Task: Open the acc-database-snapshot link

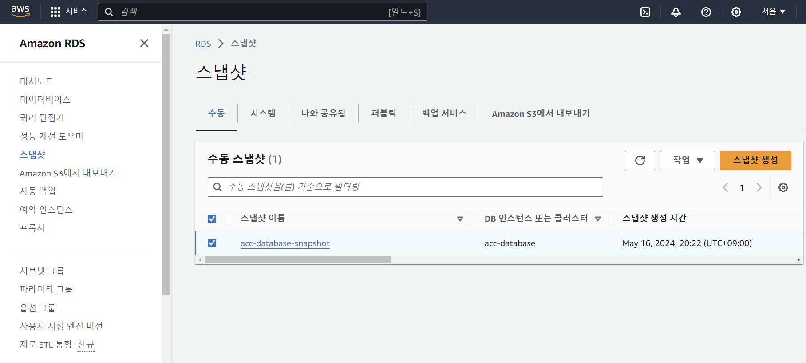Action: pyautogui.click(x=285, y=243)
